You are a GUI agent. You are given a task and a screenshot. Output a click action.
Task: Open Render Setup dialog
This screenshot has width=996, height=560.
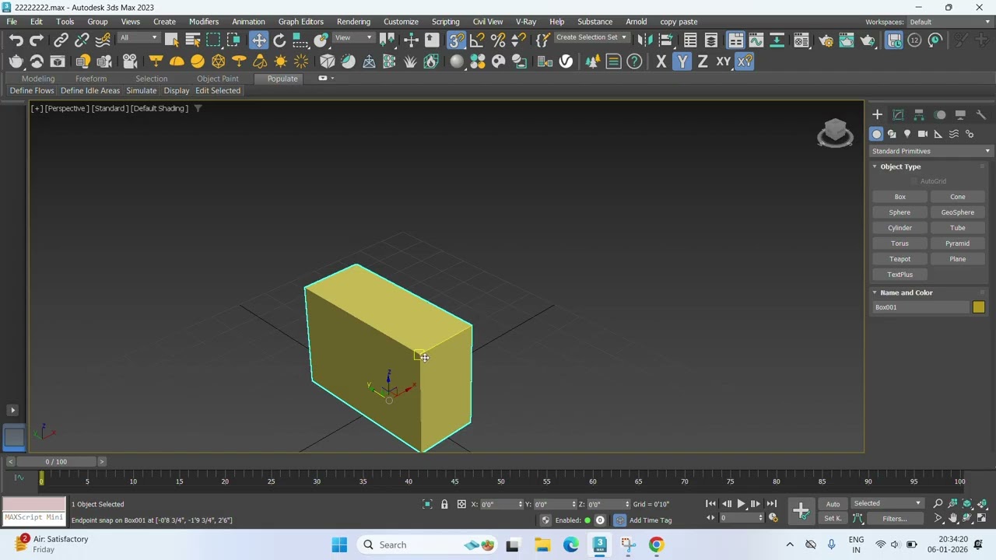pos(826,40)
